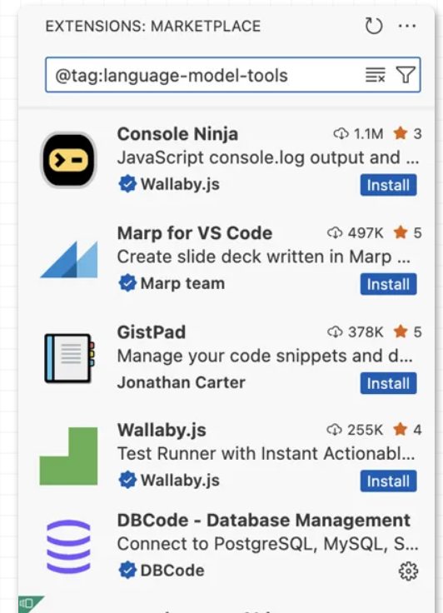Open the Views and More Actions menu
Image resolution: width=443 pixels, height=613 pixels.
[407, 26]
